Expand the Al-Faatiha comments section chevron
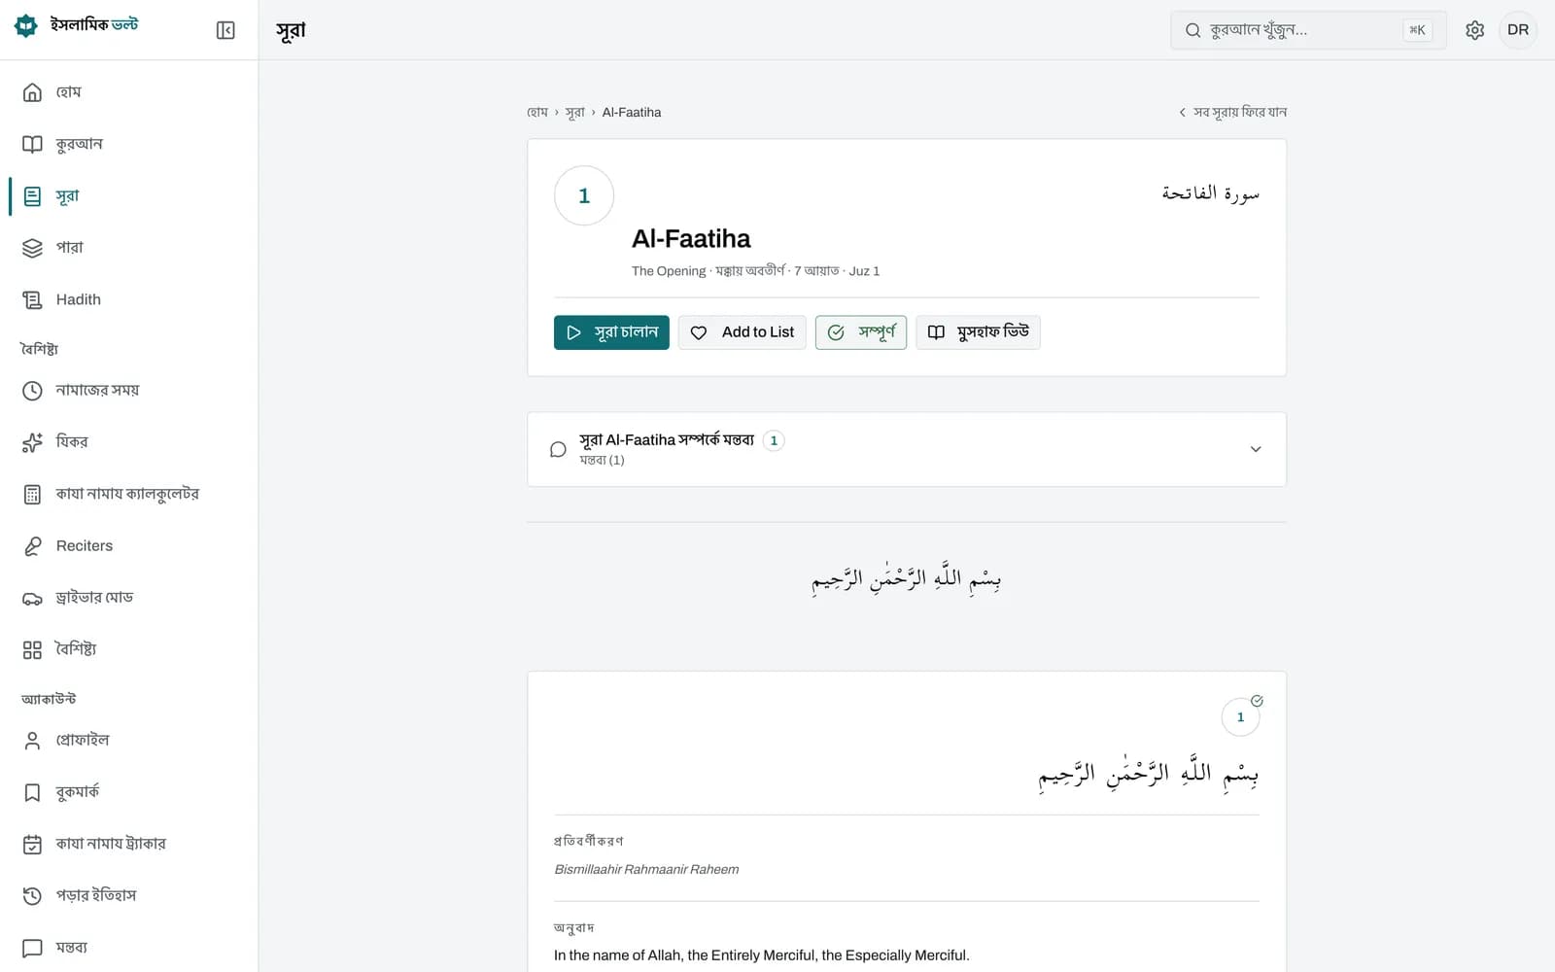This screenshot has height=972, width=1555. 1256,449
